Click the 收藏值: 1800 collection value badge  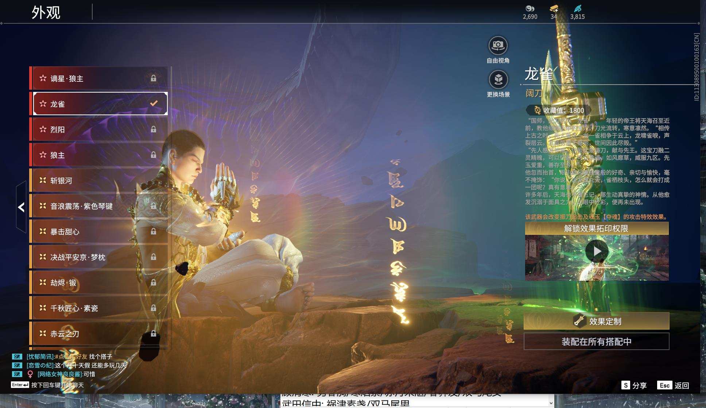tap(559, 110)
